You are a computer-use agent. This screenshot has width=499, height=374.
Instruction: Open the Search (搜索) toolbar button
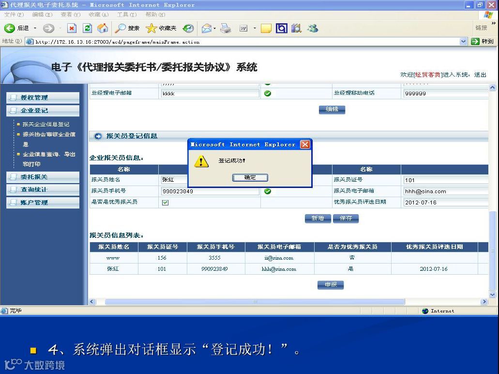point(127,29)
